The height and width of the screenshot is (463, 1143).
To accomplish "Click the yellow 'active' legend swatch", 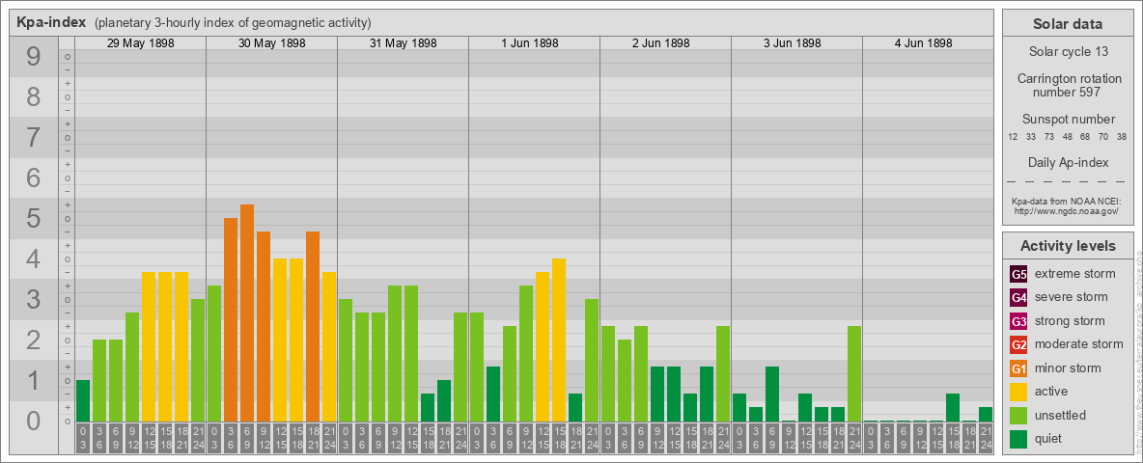I will [x=1018, y=392].
